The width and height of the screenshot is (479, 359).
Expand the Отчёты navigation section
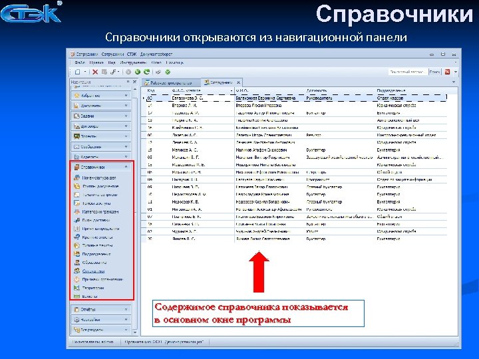(x=101, y=310)
